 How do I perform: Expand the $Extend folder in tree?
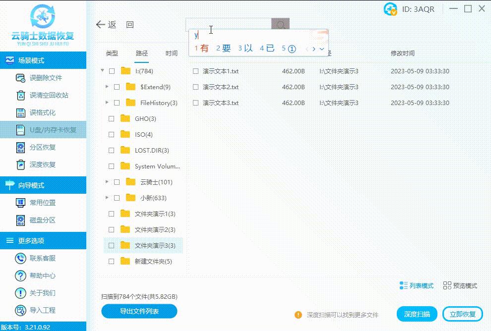coord(107,87)
